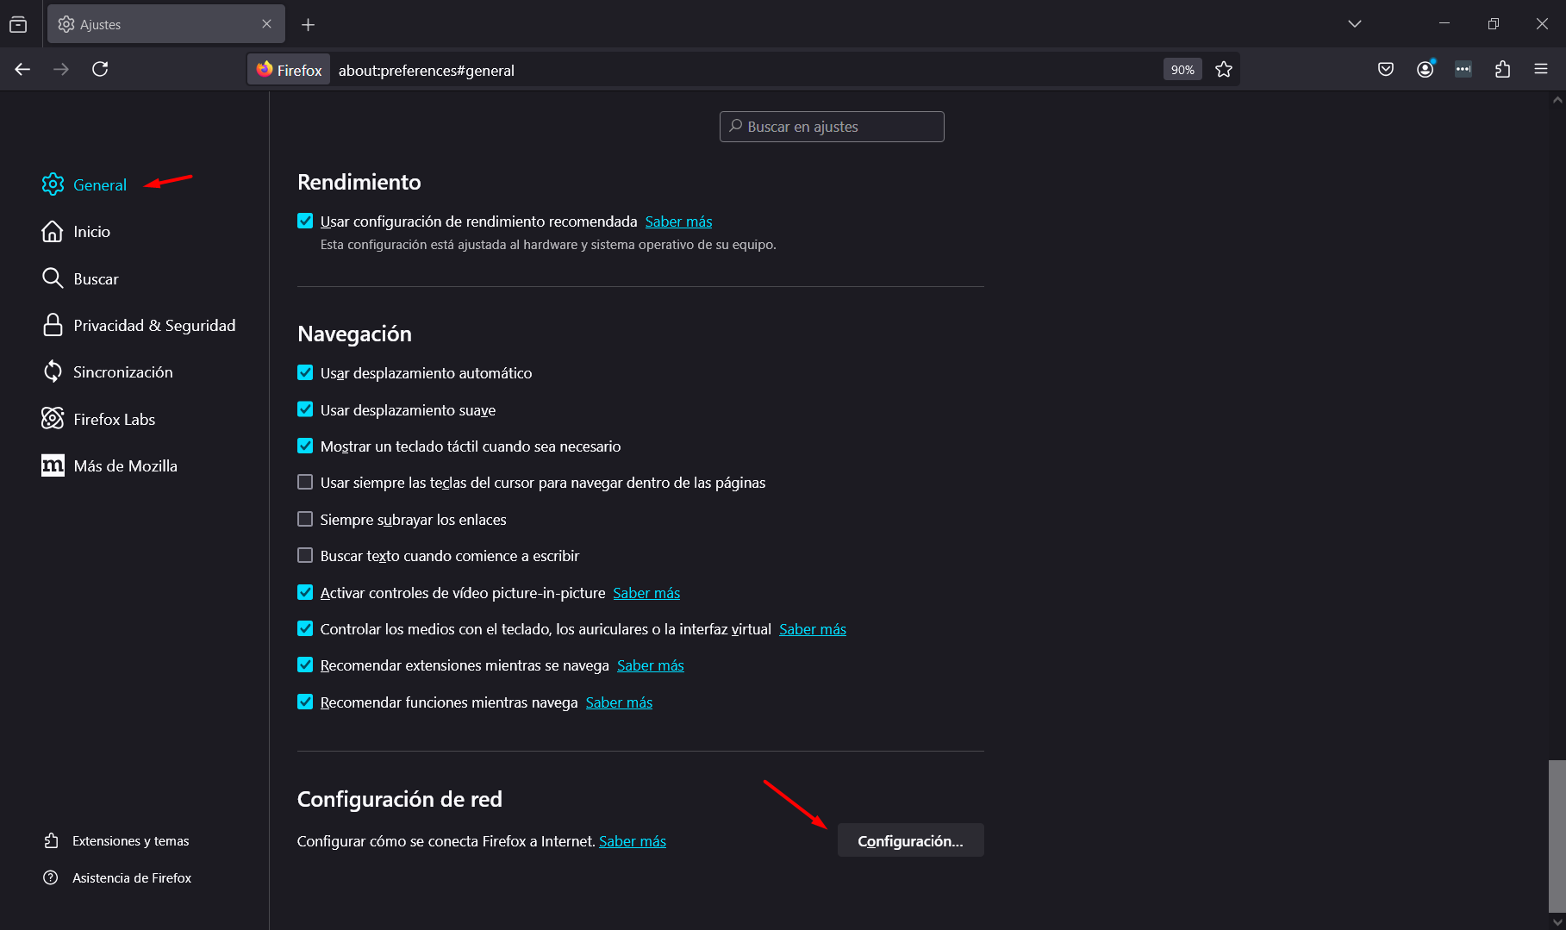Click the Buscar magnifier icon in sidebar
Image resolution: width=1566 pixels, height=930 pixels.
coord(53,278)
